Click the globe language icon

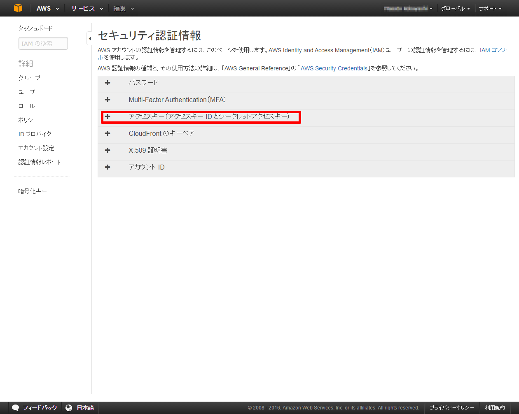coord(69,408)
